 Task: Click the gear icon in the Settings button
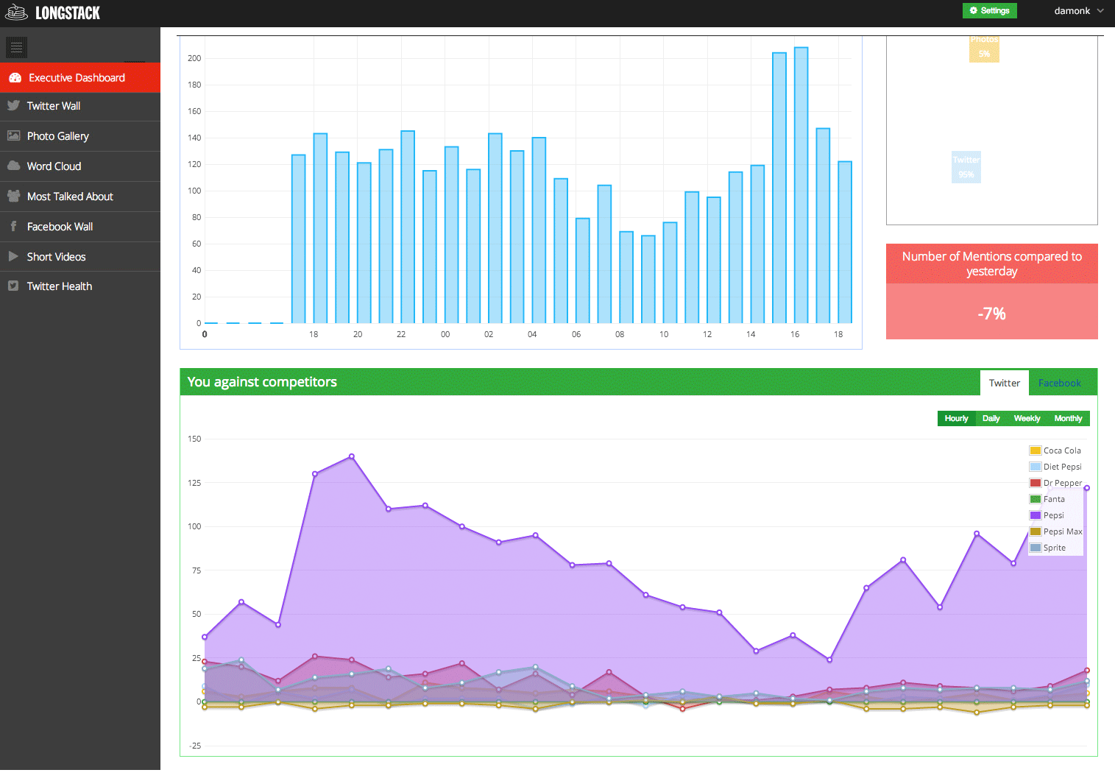[974, 10]
